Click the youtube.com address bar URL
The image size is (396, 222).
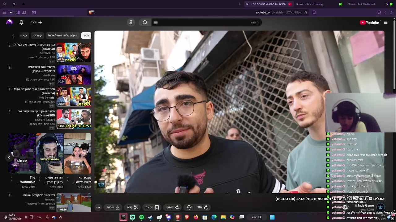pos(278,12)
